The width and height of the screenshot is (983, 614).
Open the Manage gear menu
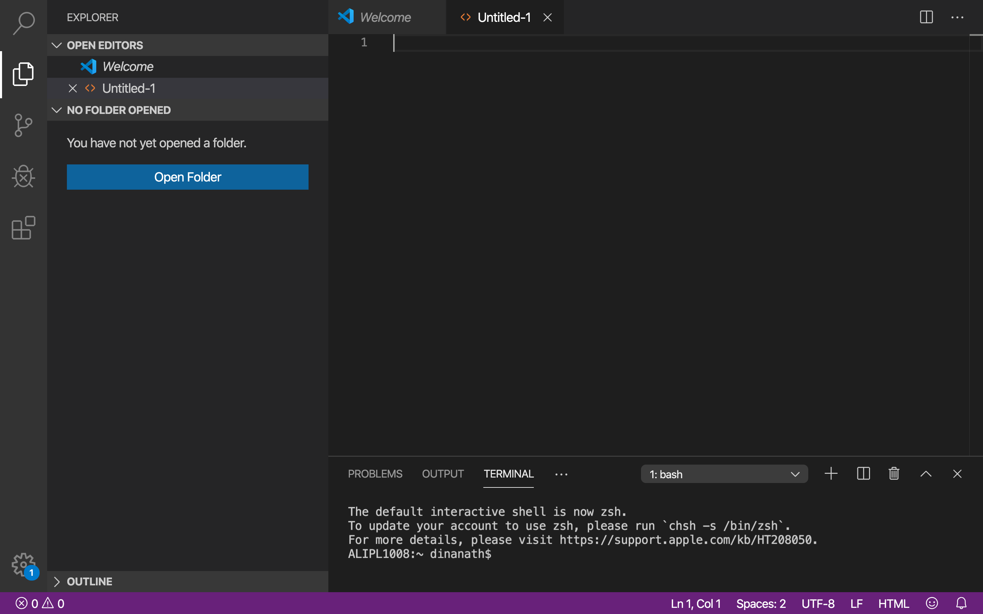click(x=23, y=564)
